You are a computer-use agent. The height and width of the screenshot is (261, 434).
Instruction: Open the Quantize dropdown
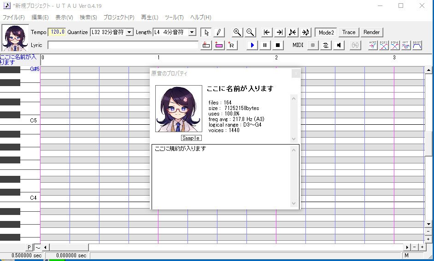(x=129, y=32)
